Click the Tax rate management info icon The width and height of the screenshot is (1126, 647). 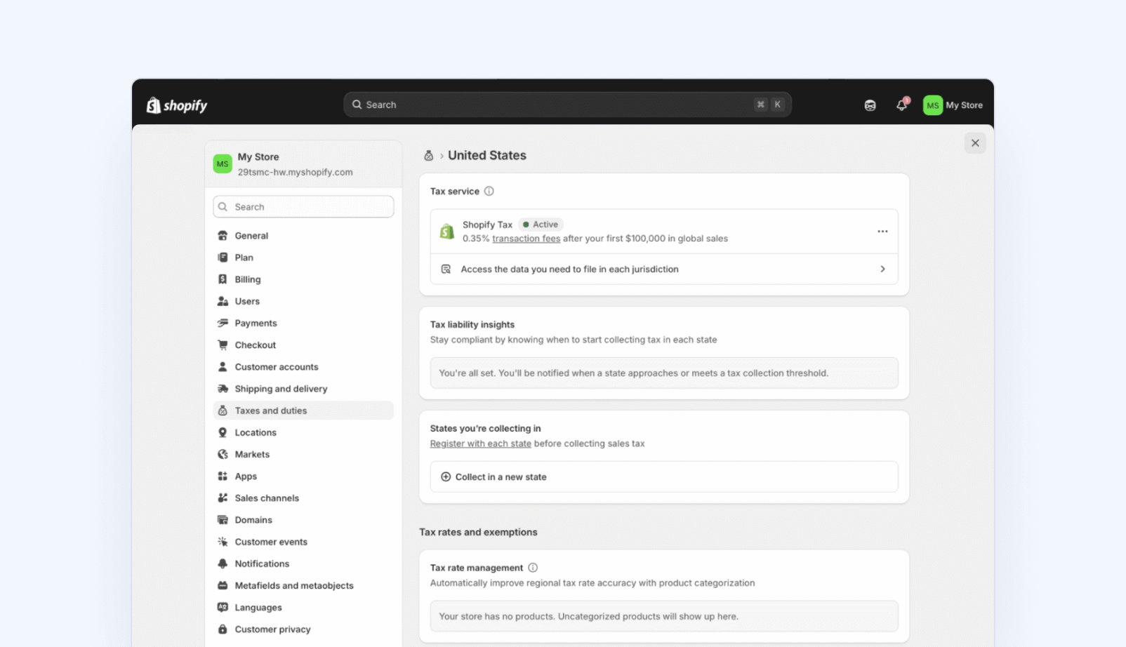click(533, 568)
